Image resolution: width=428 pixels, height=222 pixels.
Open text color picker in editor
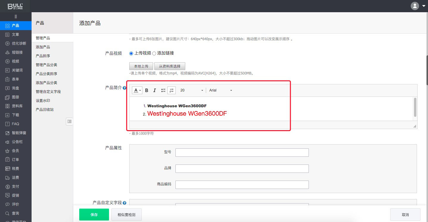coord(137,90)
